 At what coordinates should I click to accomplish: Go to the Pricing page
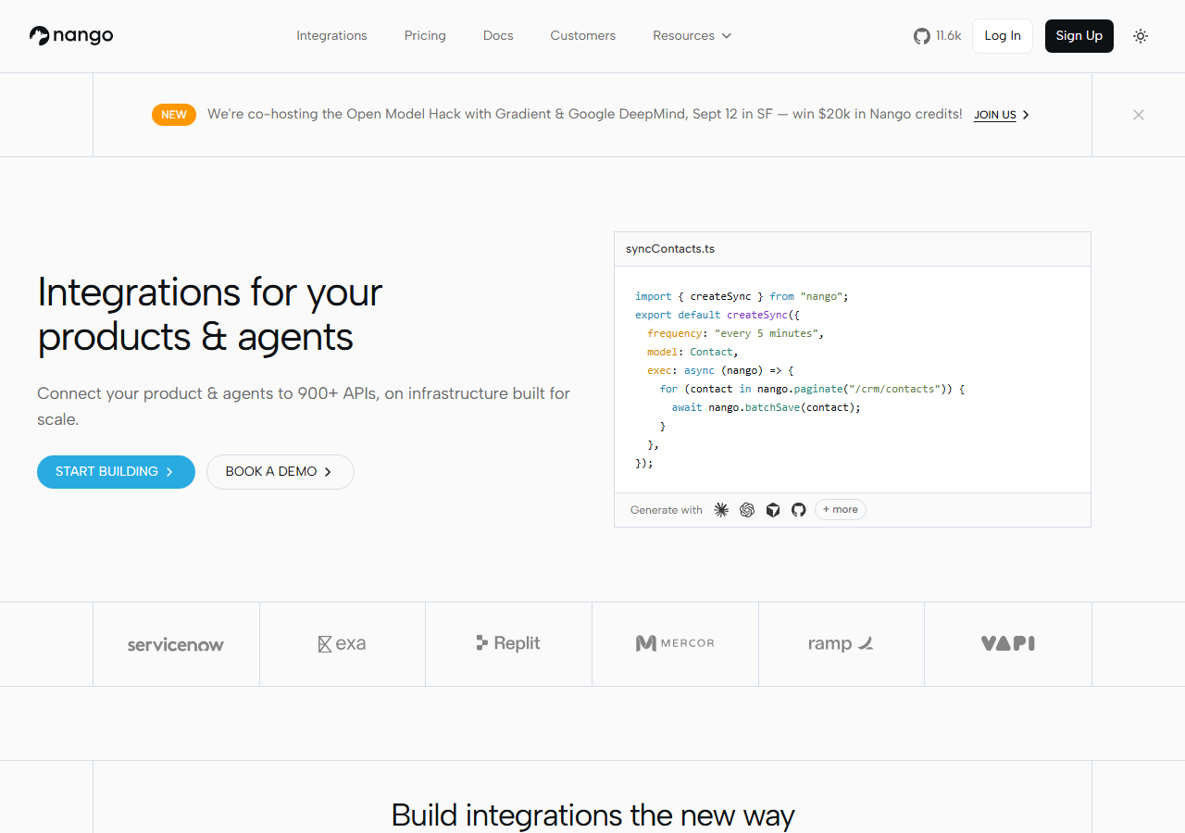(x=425, y=36)
